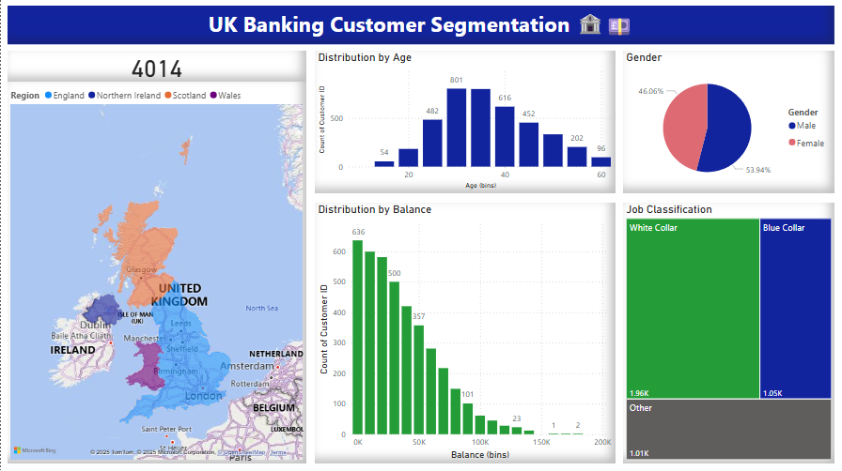Click the 1.05K Blue Collar value
The height and width of the screenshot is (471, 842).
[x=772, y=393]
